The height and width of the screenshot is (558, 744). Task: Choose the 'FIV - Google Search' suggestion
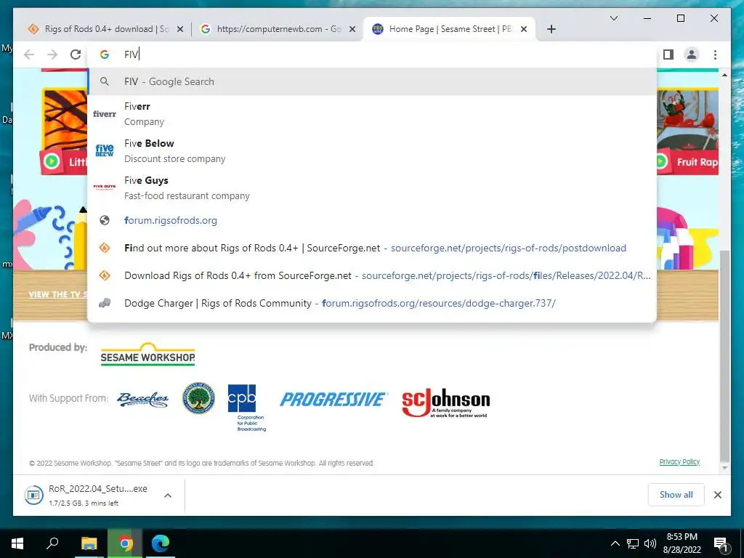pos(372,81)
